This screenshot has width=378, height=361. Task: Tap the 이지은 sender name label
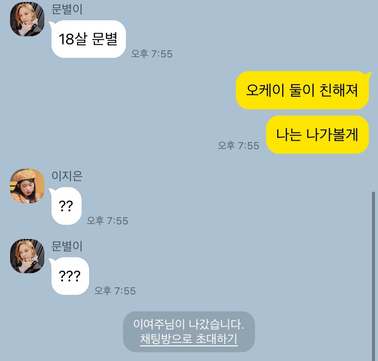(x=67, y=176)
